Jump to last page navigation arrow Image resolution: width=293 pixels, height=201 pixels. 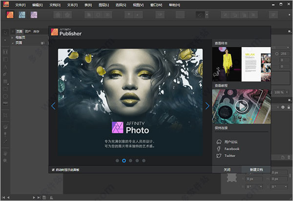[39, 197]
